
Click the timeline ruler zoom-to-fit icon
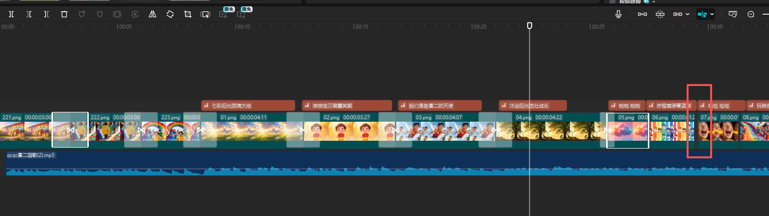[x=733, y=14]
